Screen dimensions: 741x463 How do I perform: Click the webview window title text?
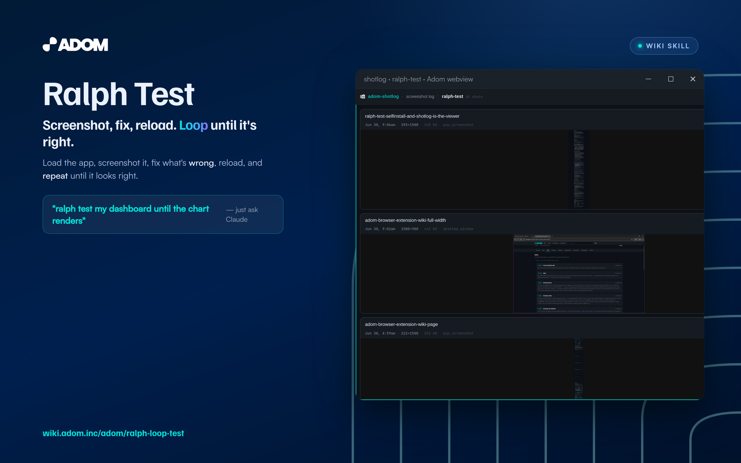tap(418, 79)
